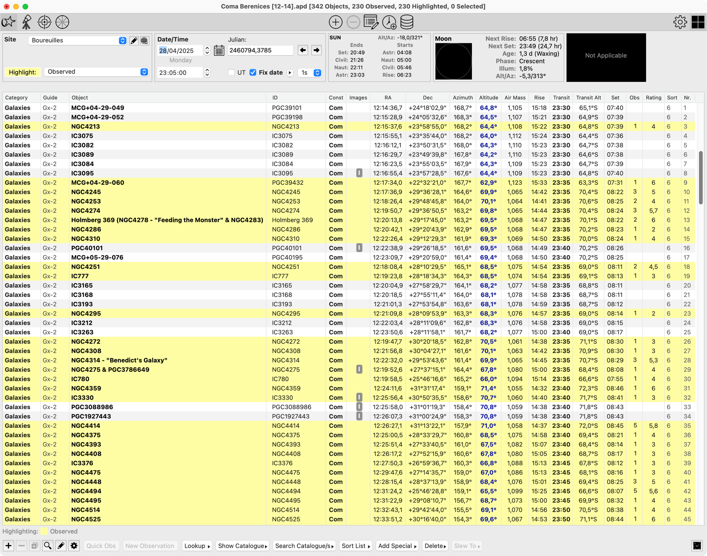Click the bottom magnifier search icon
The image size is (707, 556).
pos(47,546)
